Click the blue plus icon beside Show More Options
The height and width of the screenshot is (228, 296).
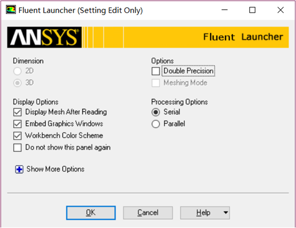(x=19, y=169)
